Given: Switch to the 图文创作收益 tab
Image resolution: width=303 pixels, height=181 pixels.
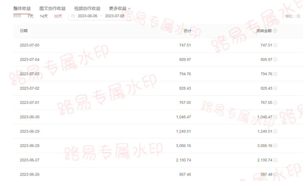Looking at the screenshot, I should coord(52,8).
